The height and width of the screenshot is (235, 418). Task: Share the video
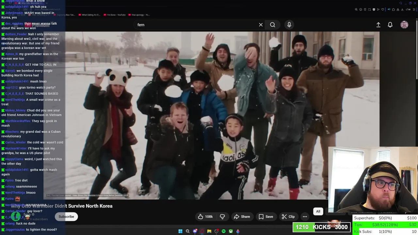point(242,217)
